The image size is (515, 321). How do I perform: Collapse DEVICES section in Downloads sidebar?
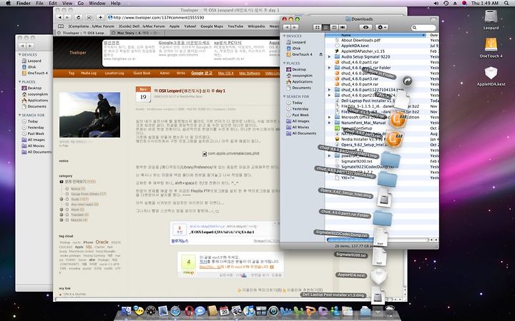[x=285, y=36]
